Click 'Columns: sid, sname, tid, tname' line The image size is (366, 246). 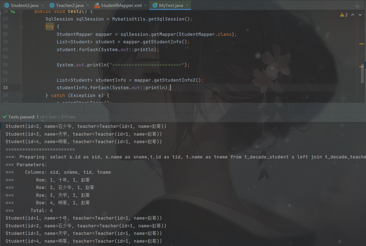point(68,172)
